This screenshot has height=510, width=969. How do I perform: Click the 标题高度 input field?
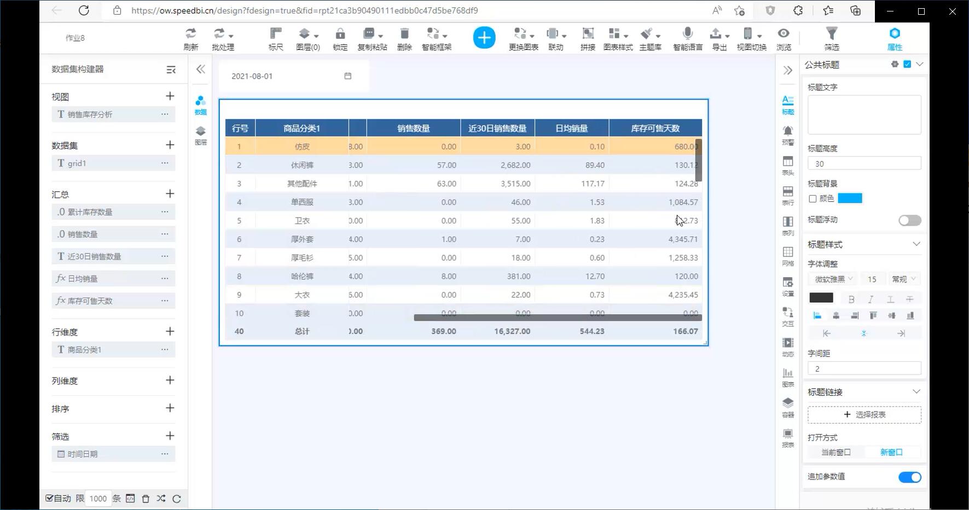864,163
